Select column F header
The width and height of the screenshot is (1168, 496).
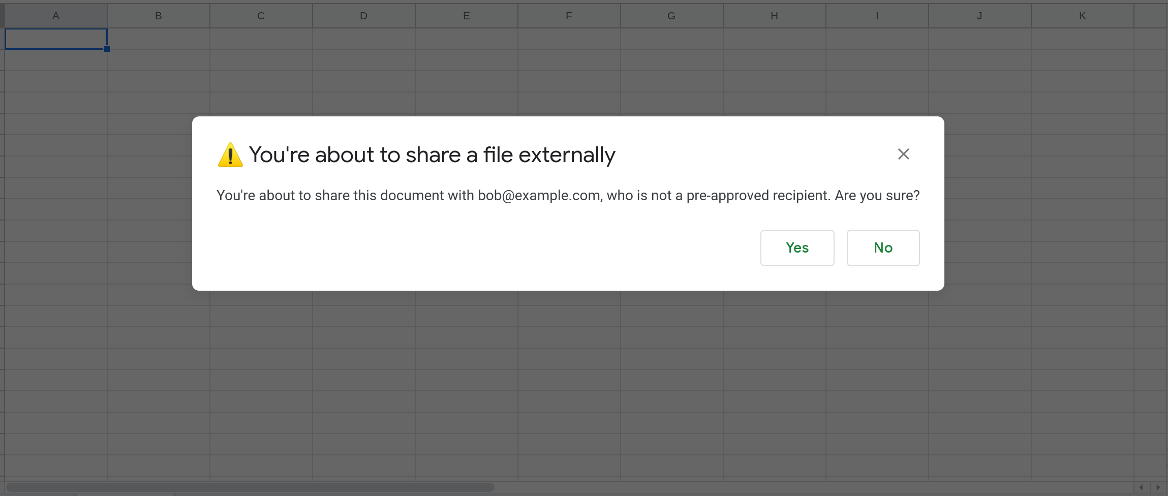coord(569,16)
